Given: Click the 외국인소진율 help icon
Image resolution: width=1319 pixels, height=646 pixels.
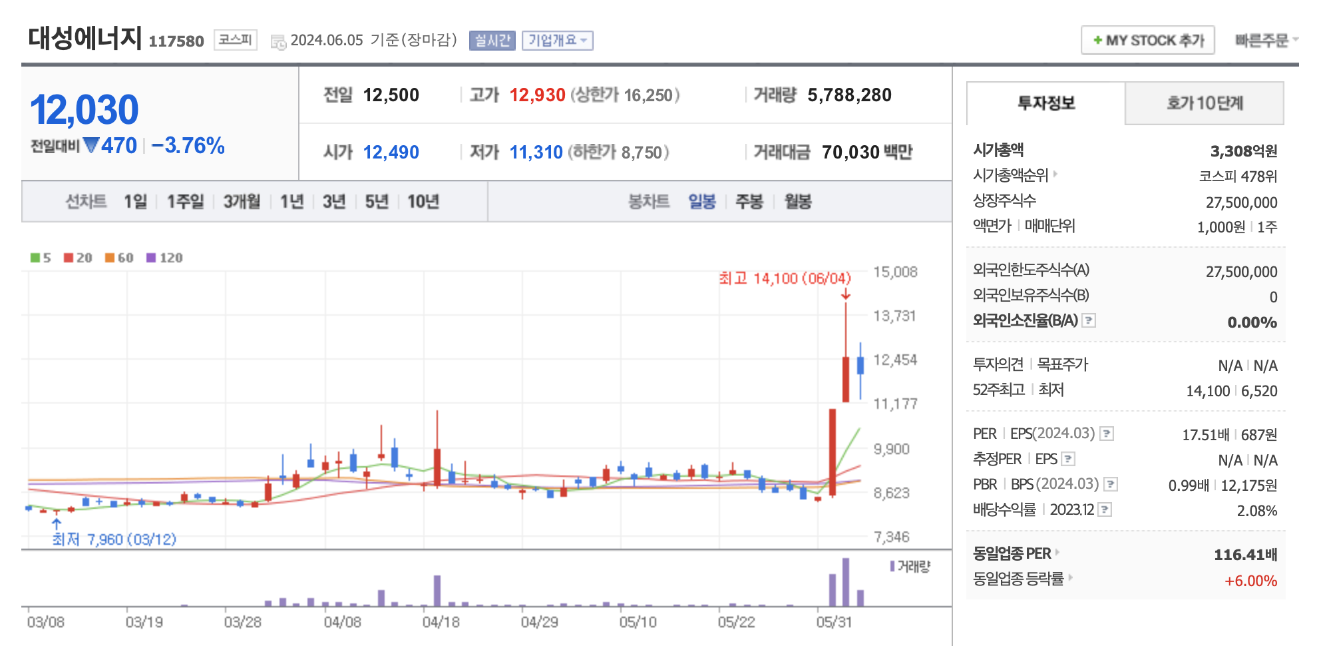Looking at the screenshot, I should coord(1089,320).
